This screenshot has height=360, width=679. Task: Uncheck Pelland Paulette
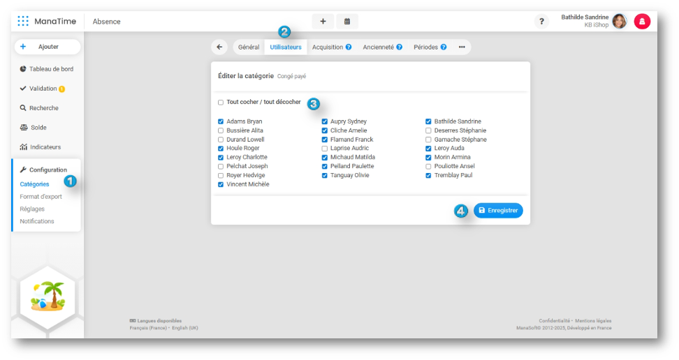pos(325,167)
